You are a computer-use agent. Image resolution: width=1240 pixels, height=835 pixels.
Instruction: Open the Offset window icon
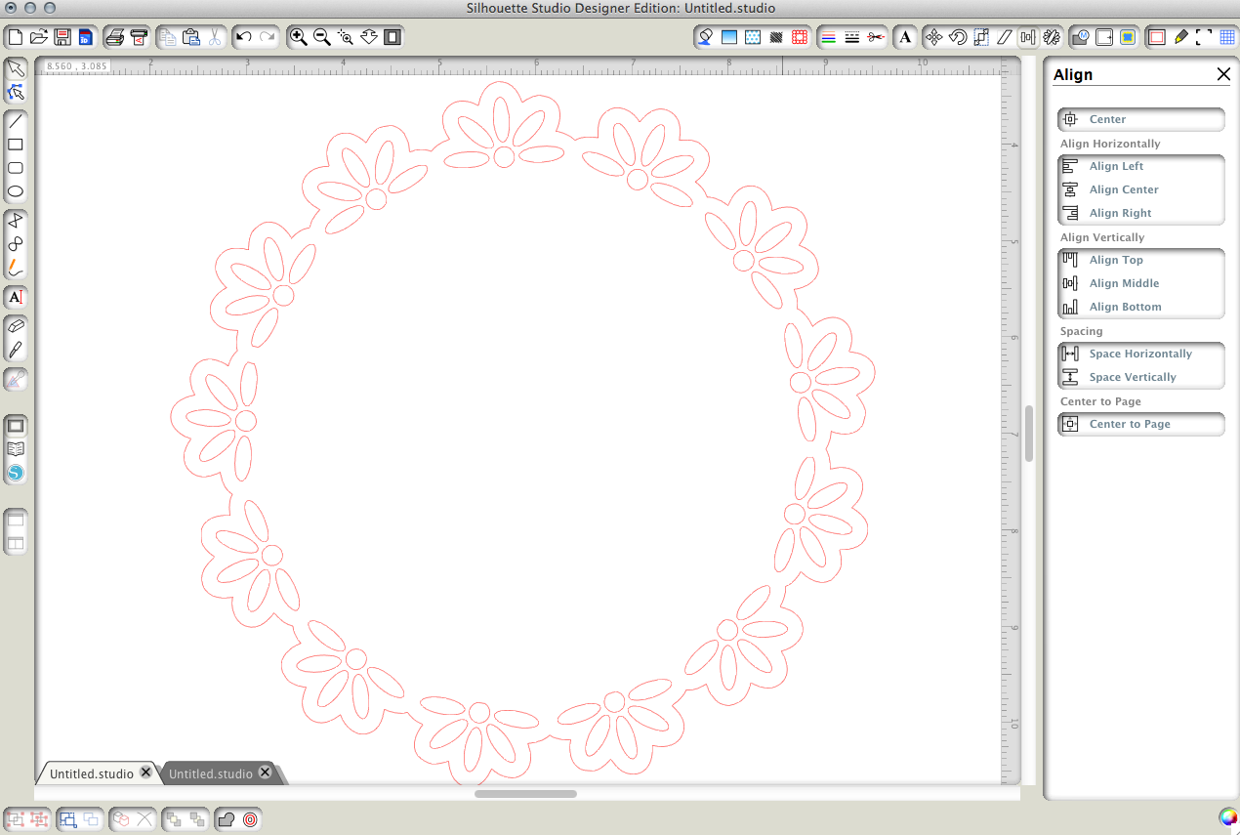pyautogui.click(x=1104, y=37)
